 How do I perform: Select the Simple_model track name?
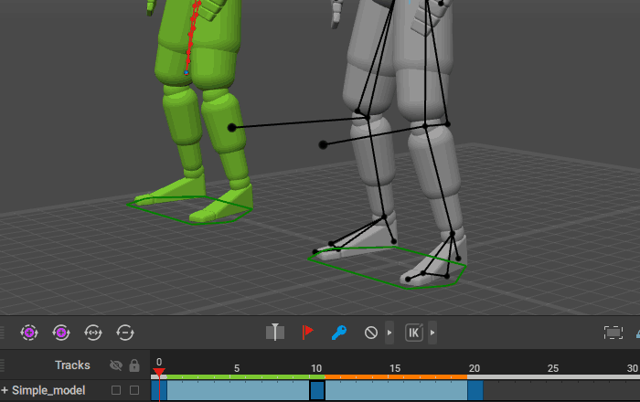point(48,391)
